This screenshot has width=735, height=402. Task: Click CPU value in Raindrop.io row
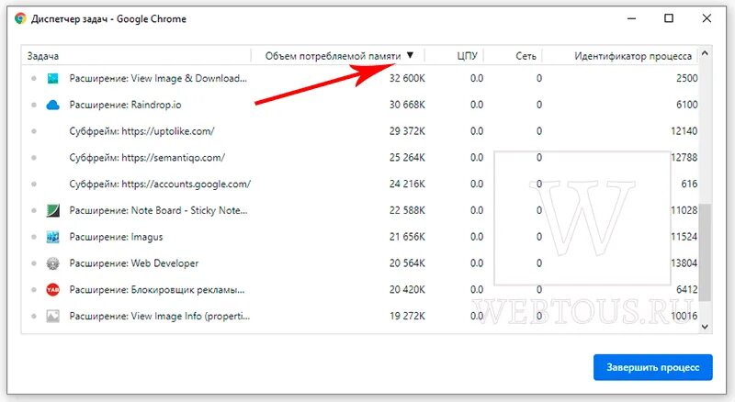tap(477, 105)
